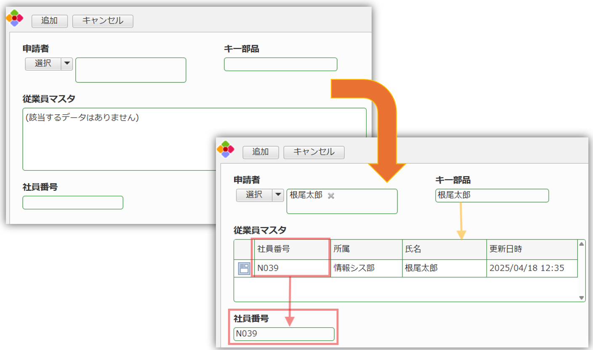
Task: Select the N039 table cell
Action: (x=293, y=268)
